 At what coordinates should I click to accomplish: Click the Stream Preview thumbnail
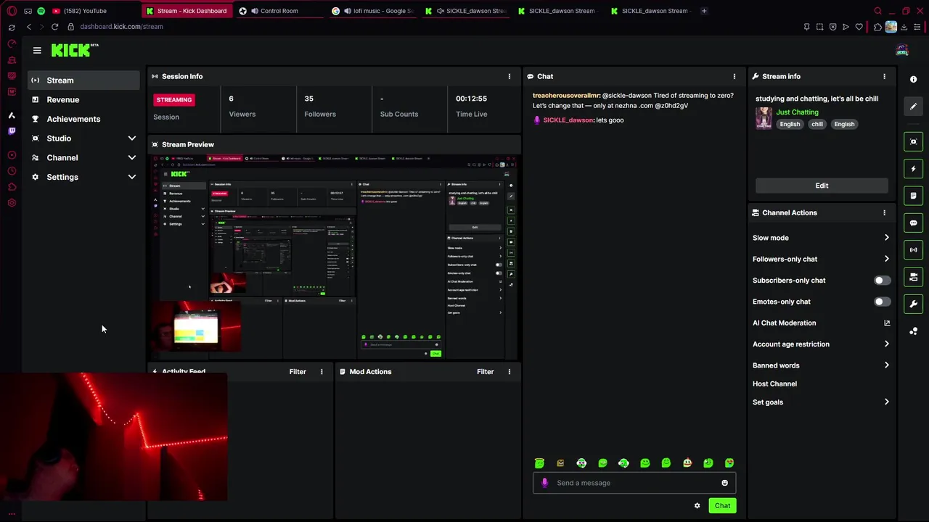pyautogui.click(x=335, y=257)
